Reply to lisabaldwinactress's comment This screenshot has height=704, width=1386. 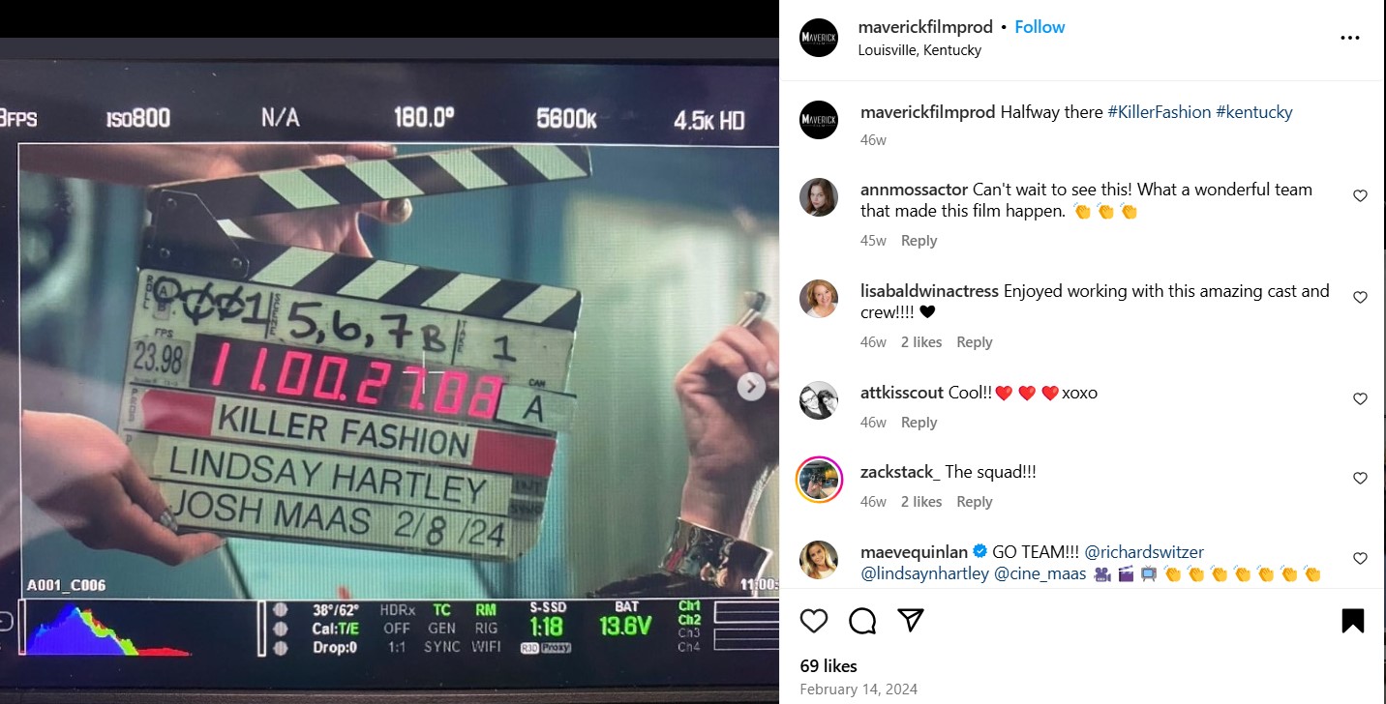(974, 341)
